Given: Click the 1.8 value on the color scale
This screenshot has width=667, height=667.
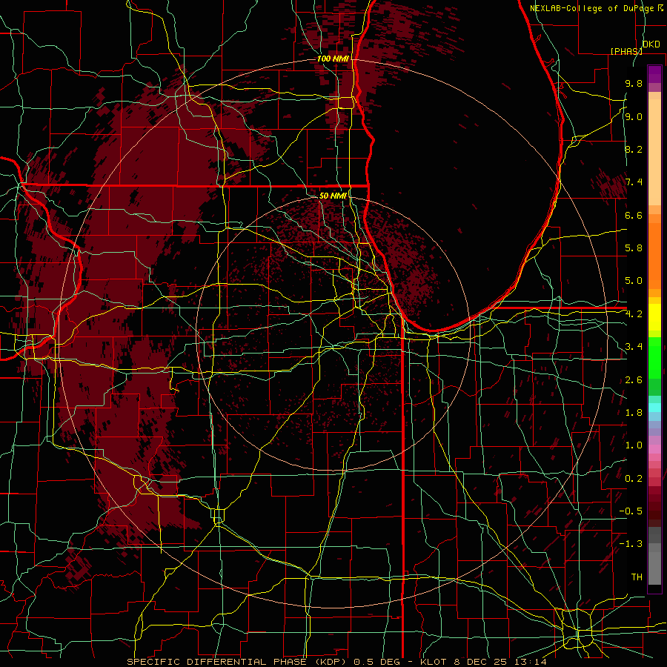Looking at the screenshot, I should point(634,413).
